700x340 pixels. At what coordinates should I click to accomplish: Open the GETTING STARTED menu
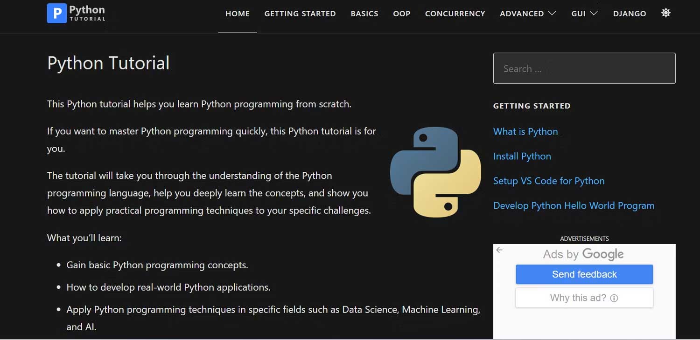point(300,14)
